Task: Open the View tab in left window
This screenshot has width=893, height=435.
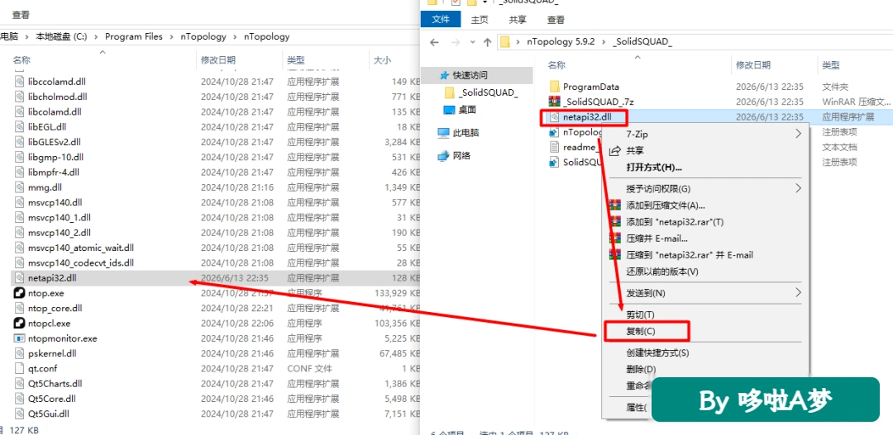Action: coord(21,15)
